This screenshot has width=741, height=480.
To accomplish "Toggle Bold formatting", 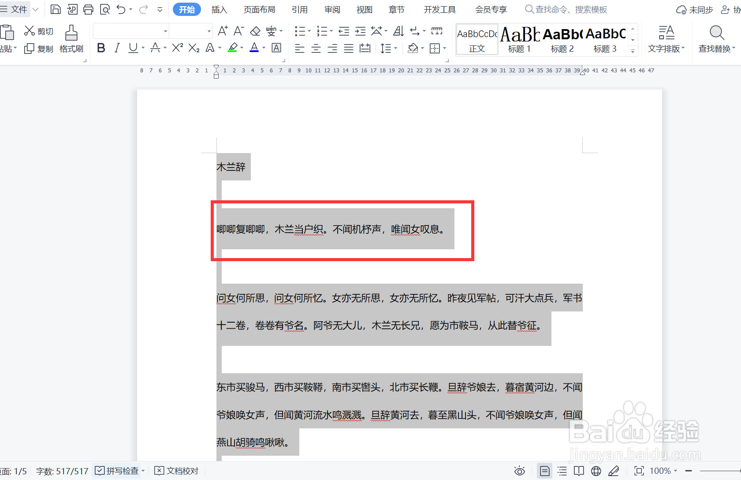I will (101, 48).
